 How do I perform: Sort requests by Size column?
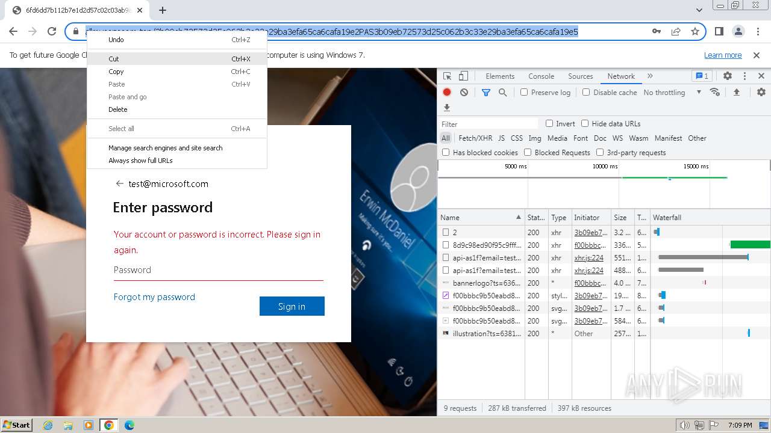(x=623, y=218)
